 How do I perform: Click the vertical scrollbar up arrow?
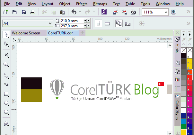pos(170,45)
